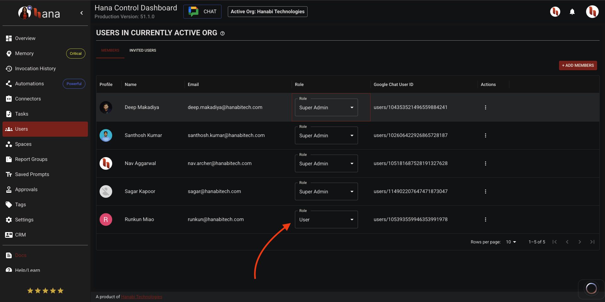Click the help icon next to the page title
The width and height of the screenshot is (605, 302).
tap(222, 33)
